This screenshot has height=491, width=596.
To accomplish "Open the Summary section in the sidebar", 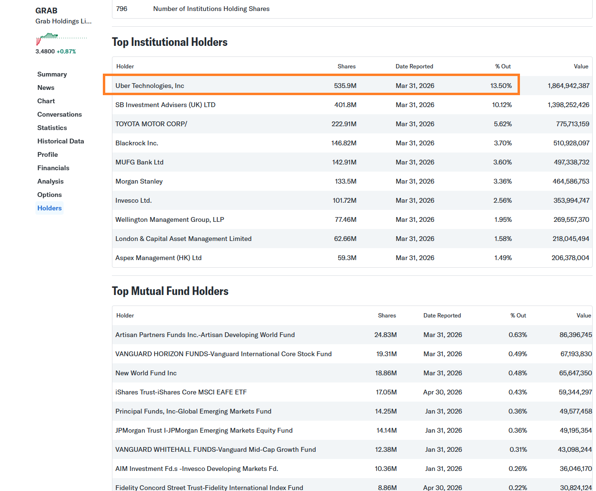I will coord(52,74).
